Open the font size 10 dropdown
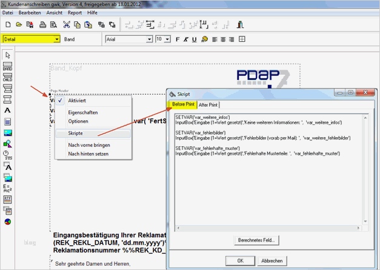This screenshot has width=380, height=270. click(x=167, y=39)
